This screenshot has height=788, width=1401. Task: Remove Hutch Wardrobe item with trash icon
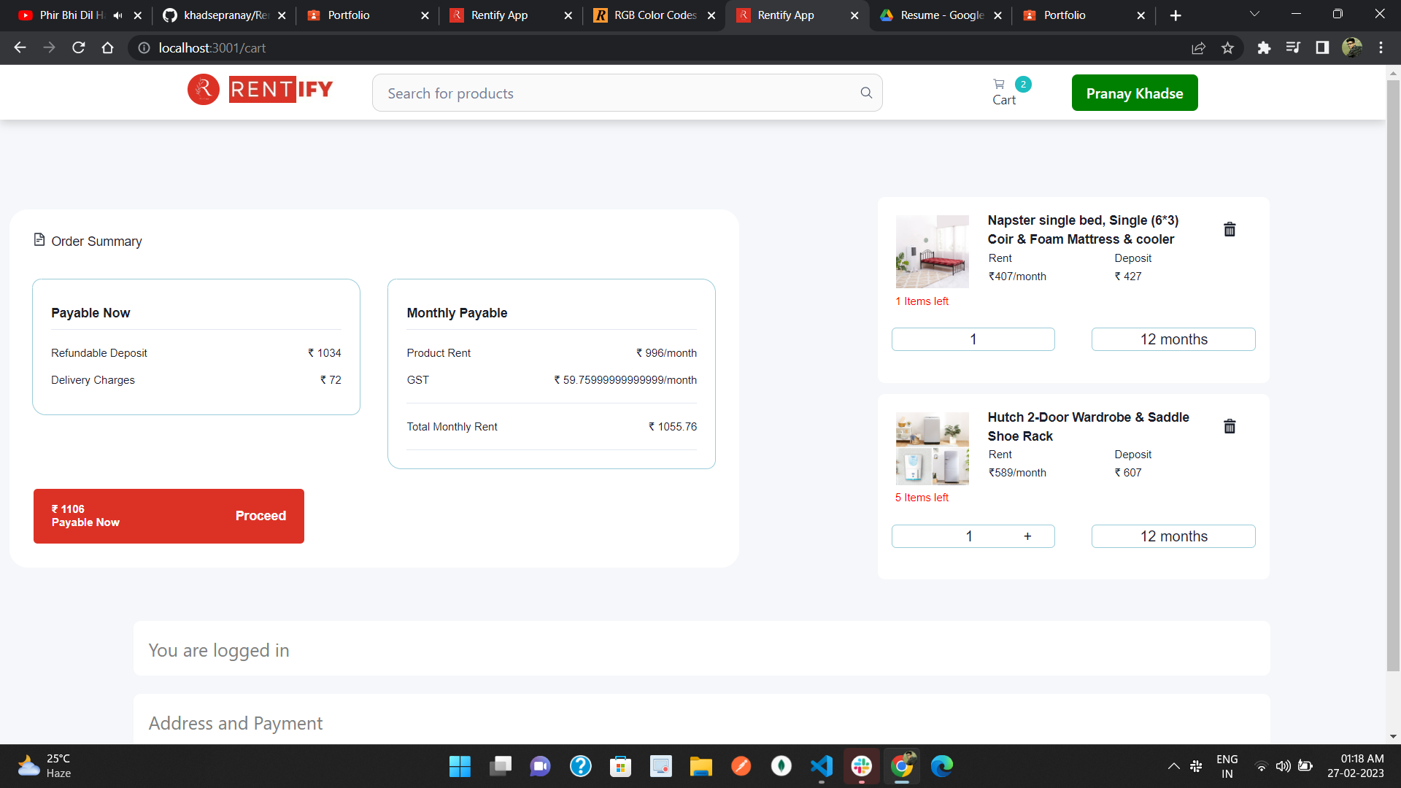point(1230,426)
